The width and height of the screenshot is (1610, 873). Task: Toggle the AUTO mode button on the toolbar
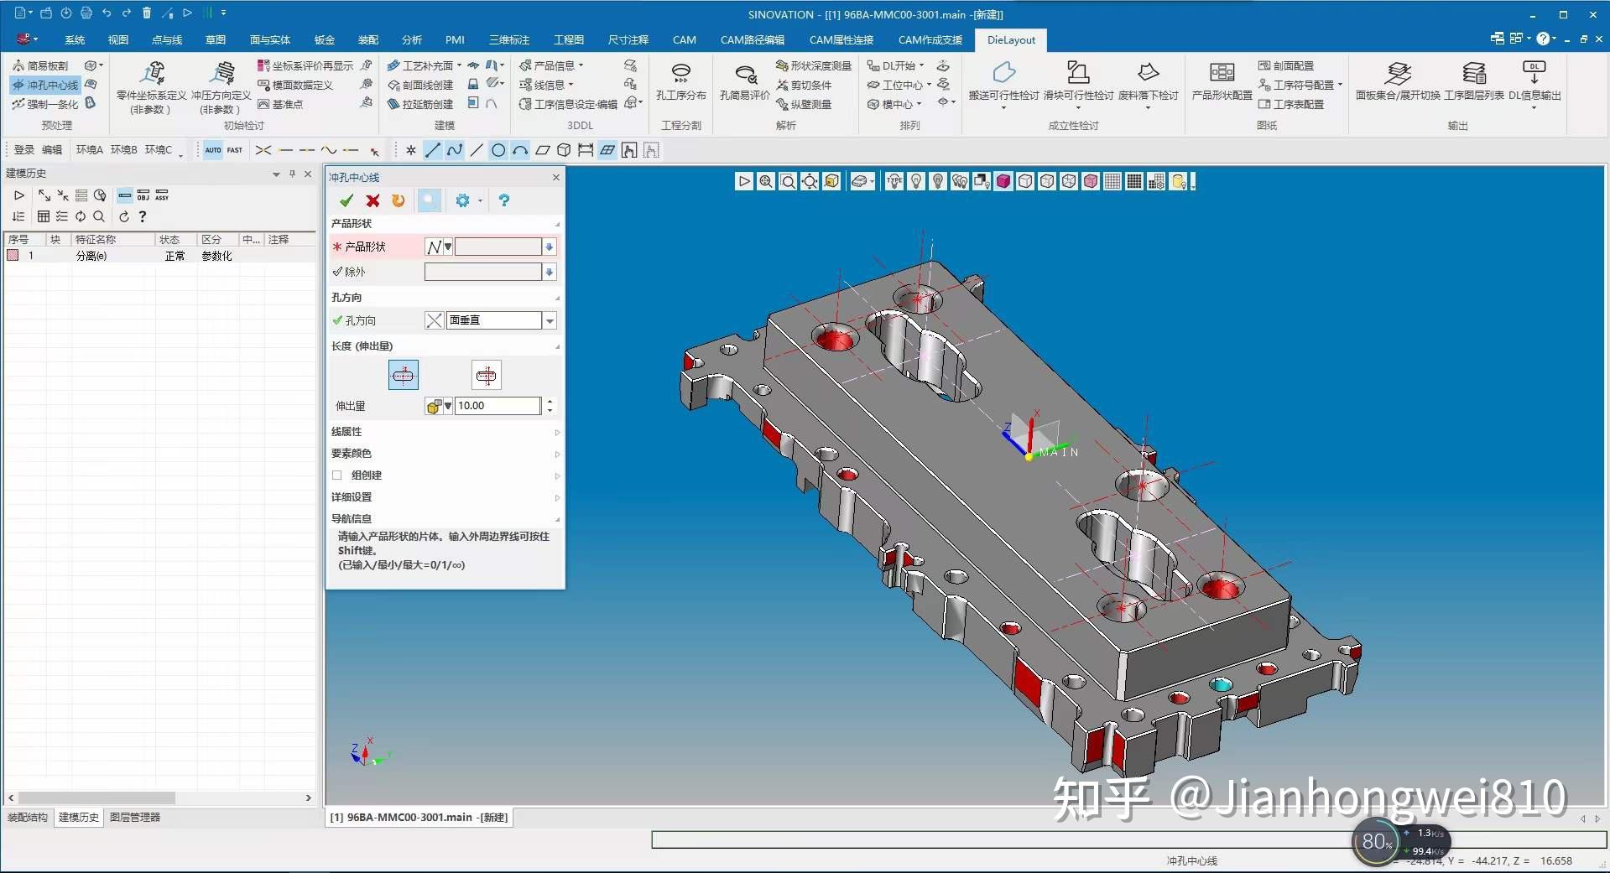coord(213,150)
